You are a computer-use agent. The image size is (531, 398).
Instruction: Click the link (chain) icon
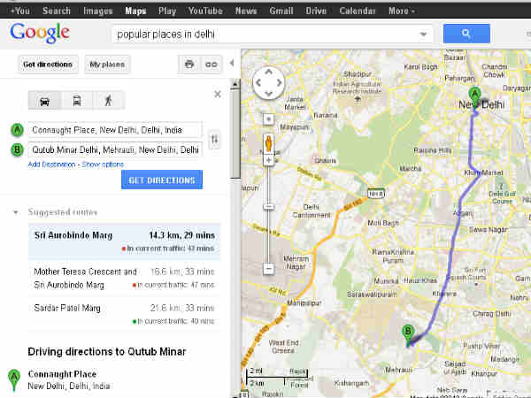tap(211, 64)
